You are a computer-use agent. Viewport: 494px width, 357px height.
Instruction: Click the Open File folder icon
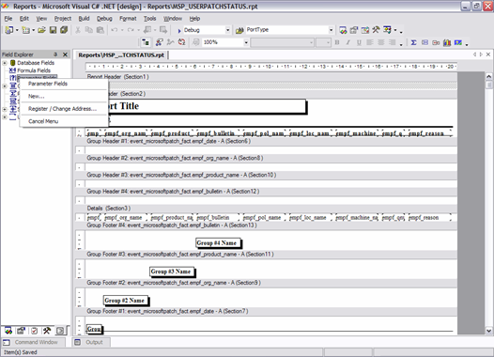(x=41, y=30)
